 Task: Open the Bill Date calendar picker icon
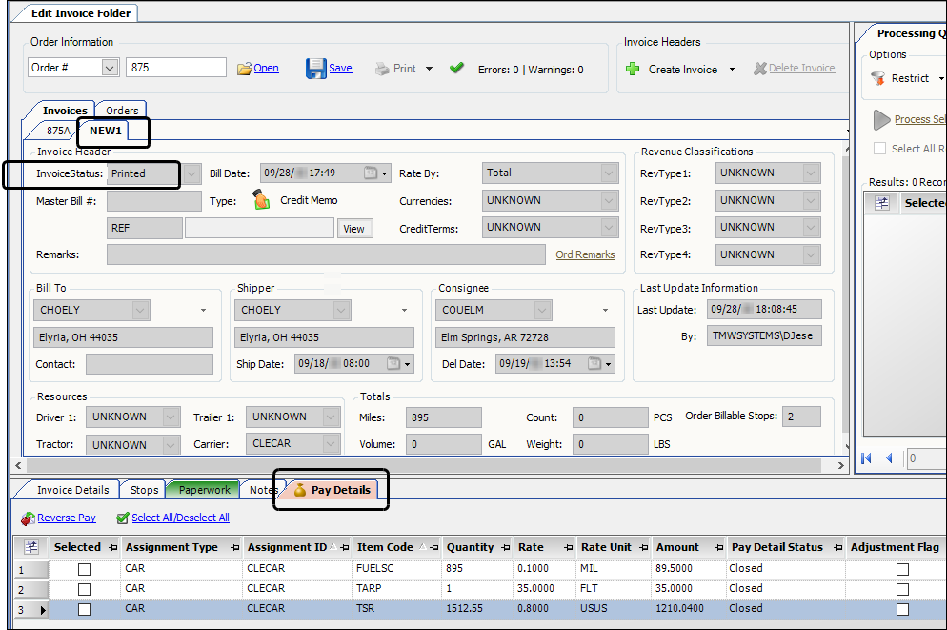pyautogui.click(x=371, y=173)
